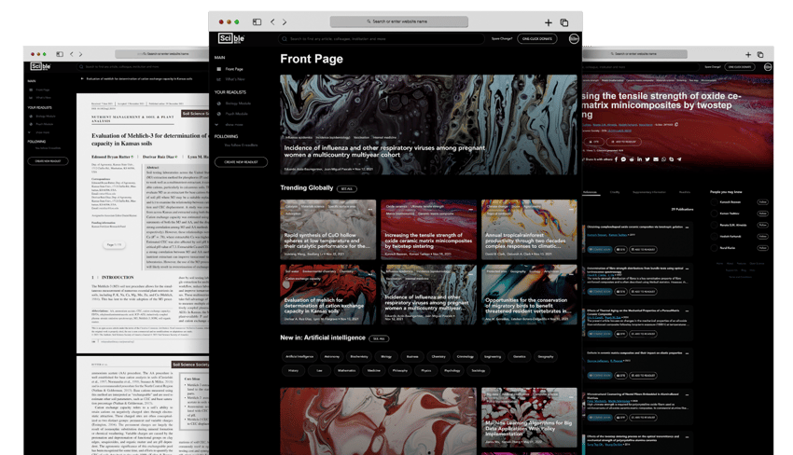Click the Create New Readlist button

[x=241, y=161]
